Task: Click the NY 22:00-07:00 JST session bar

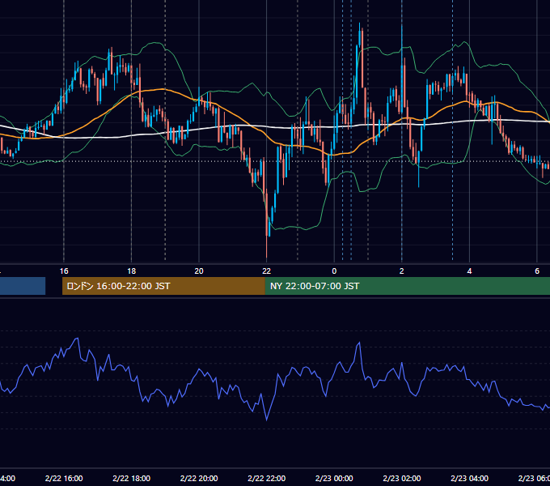Action: [x=407, y=286]
